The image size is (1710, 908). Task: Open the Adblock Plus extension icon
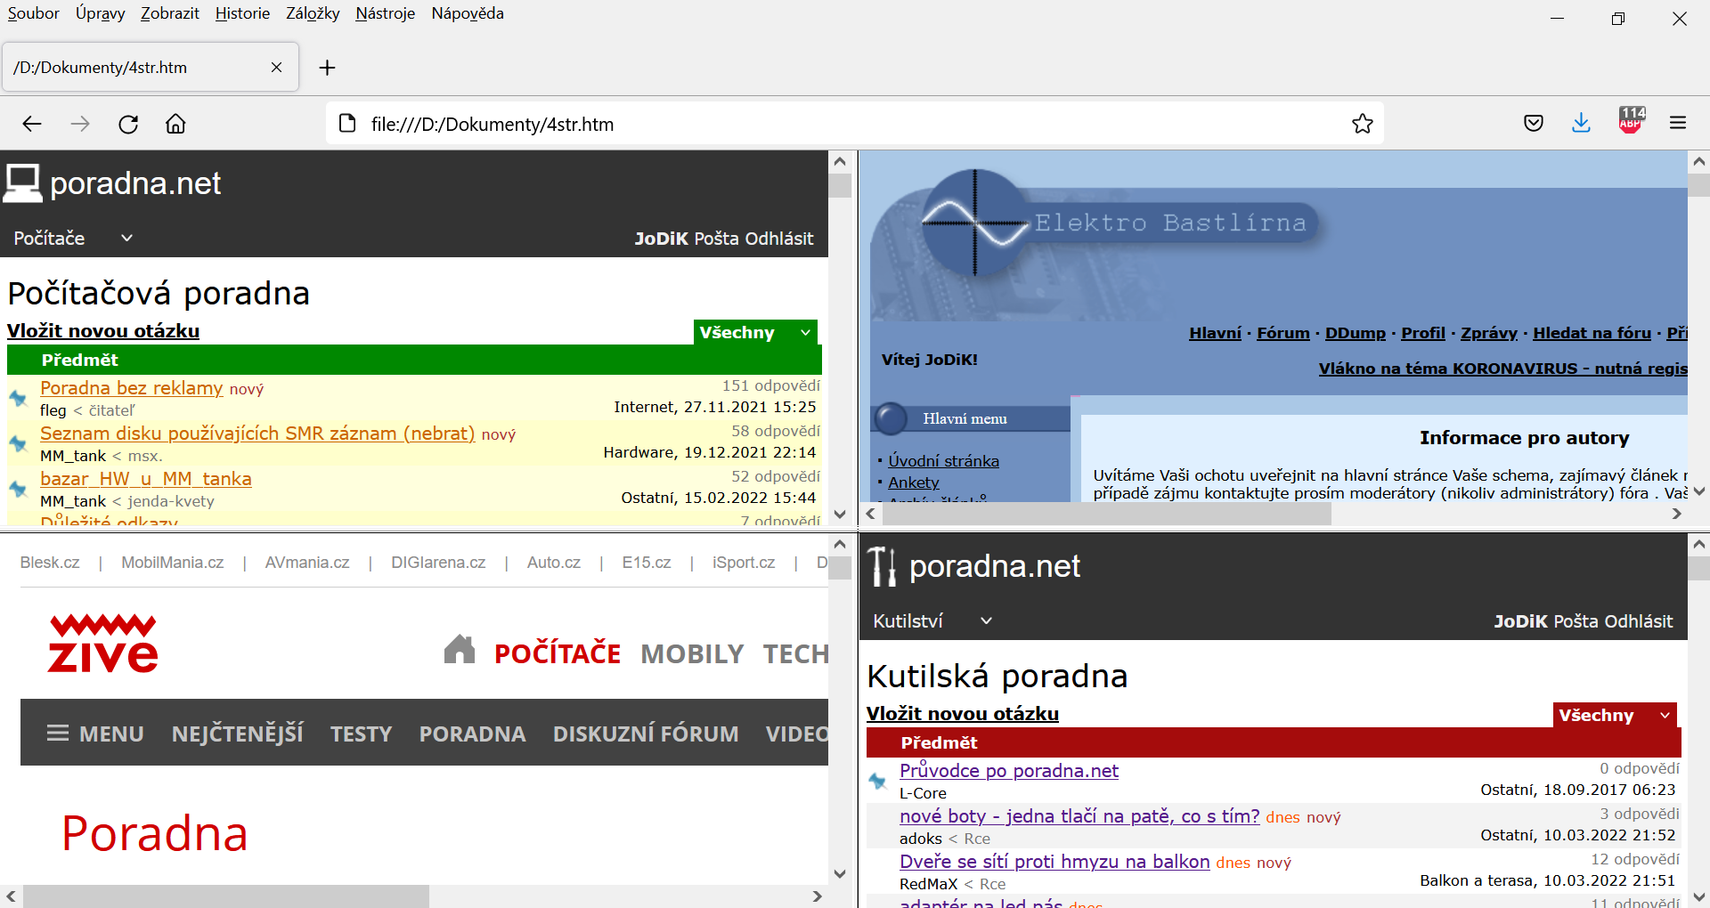(1632, 120)
